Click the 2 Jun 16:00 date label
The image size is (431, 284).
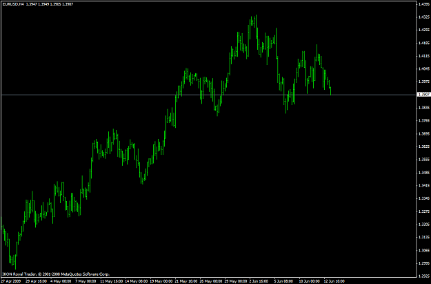point(259,281)
